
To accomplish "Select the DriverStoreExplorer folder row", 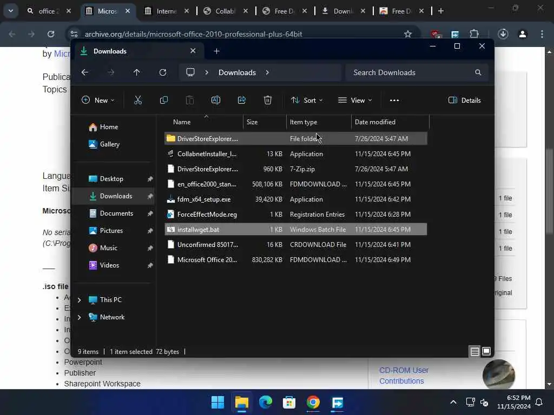I will pyautogui.click(x=296, y=139).
